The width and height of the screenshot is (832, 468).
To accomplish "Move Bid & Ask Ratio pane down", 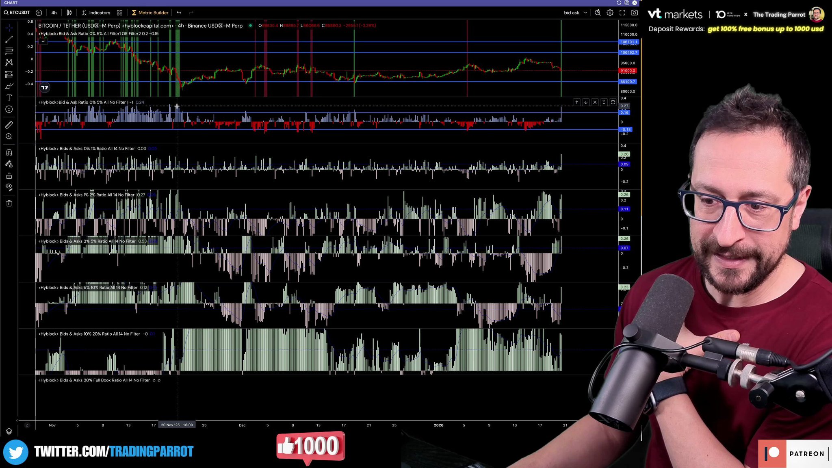I will pos(585,102).
